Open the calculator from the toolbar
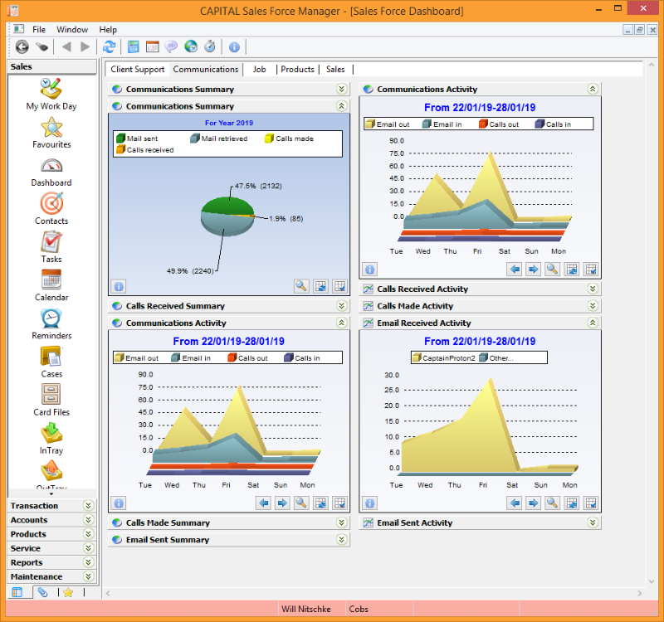The width and height of the screenshot is (664, 622). (134, 46)
